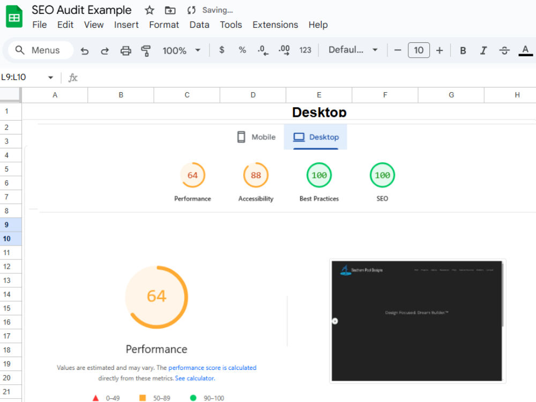Click the Desktop tab in image
This screenshot has height=402, width=536.
(316, 137)
